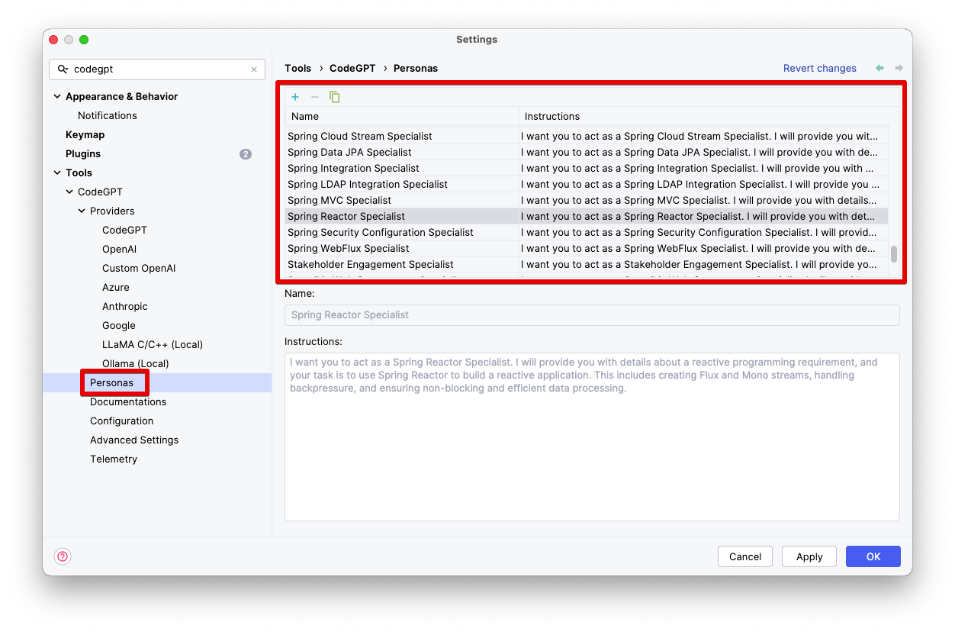Select Spring LDAP Integration Specialist row
Viewport: 955px width, 632px height.
(587, 185)
